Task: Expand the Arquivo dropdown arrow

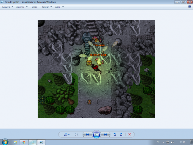Action: pyautogui.click(x=12, y=7)
